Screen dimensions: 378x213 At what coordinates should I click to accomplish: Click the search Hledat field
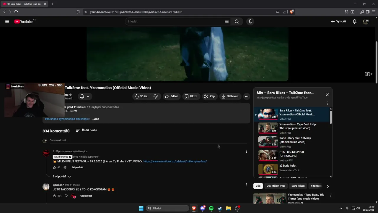(x=177, y=22)
